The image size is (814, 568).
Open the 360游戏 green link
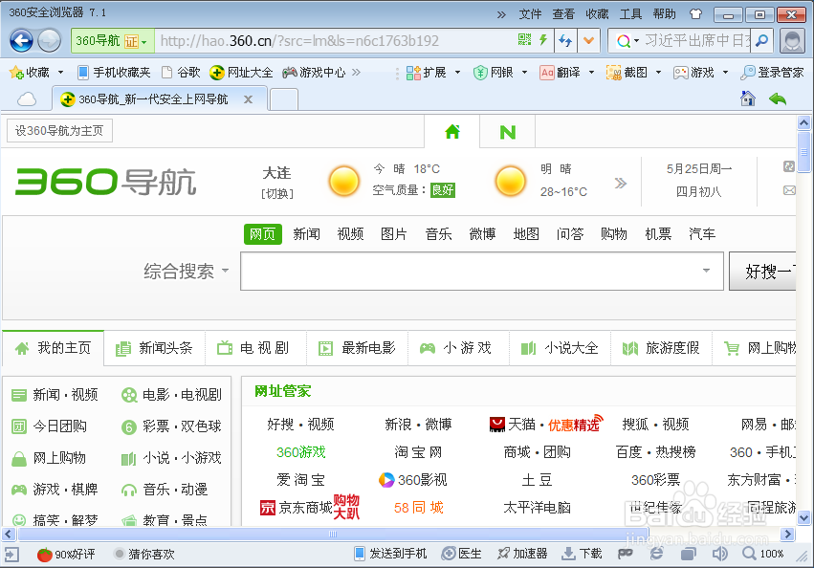click(301, 452)
